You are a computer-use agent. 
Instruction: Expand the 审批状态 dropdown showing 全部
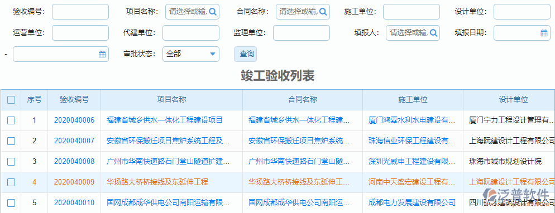191,54
